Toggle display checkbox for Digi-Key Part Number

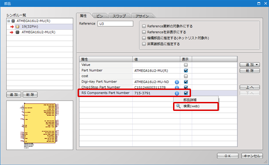[186, 82]
